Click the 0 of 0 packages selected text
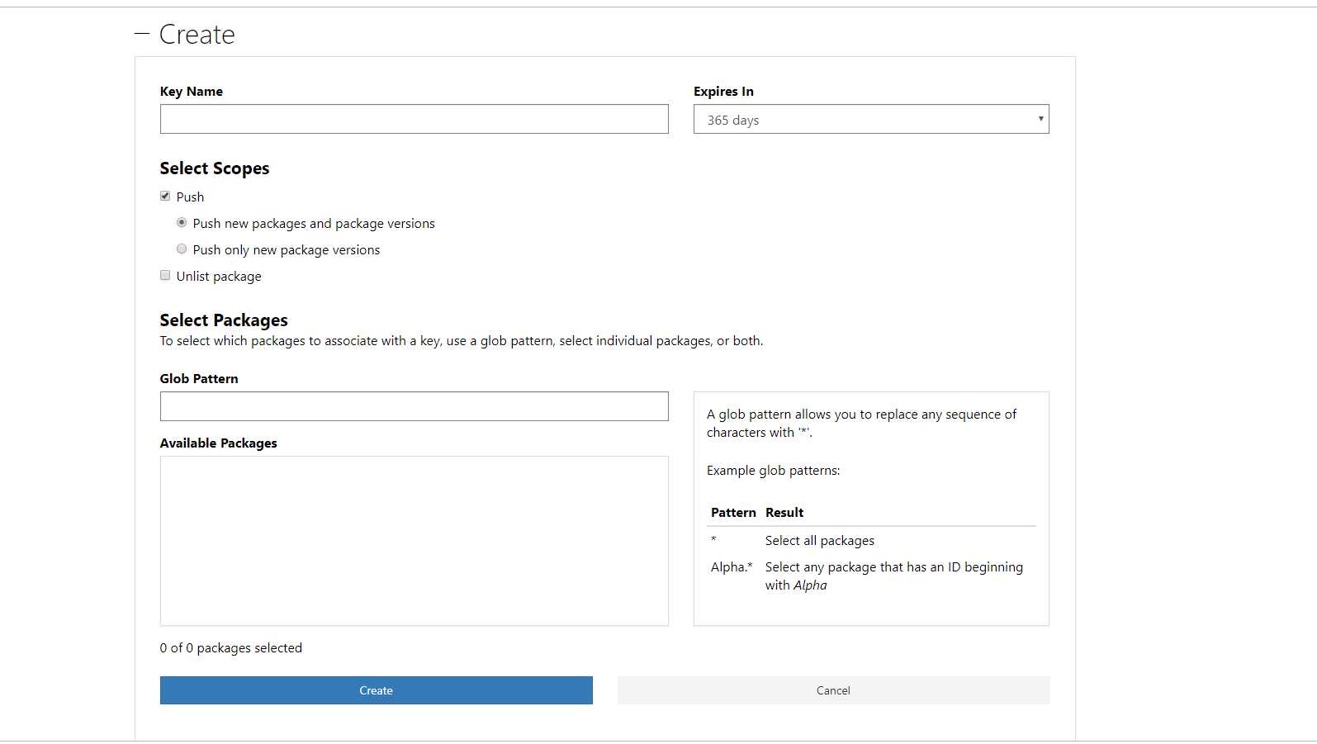The image size is (1317, 744). click(x=231, y=647)
